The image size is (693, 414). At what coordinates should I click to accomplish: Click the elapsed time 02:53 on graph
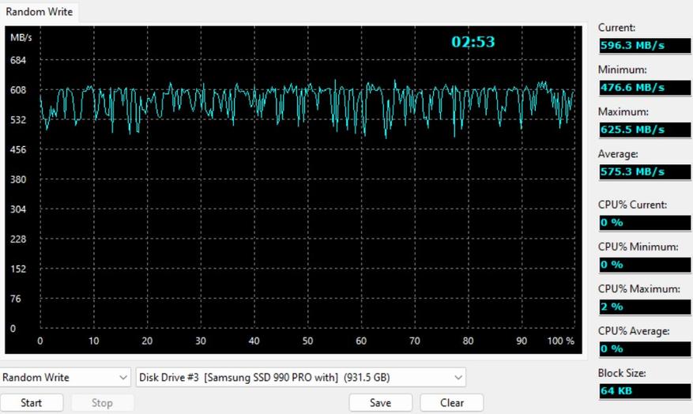pyautogui.click(x=473, y=42)
